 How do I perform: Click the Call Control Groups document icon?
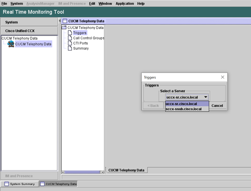tap(70, 38)
